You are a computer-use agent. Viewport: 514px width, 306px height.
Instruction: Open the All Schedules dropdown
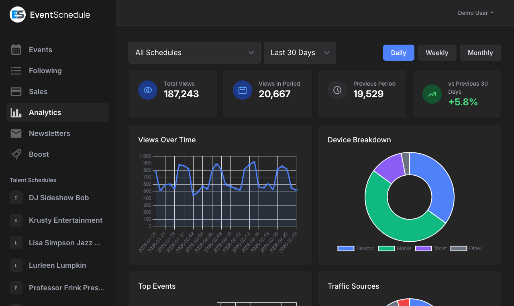(194, 53)
